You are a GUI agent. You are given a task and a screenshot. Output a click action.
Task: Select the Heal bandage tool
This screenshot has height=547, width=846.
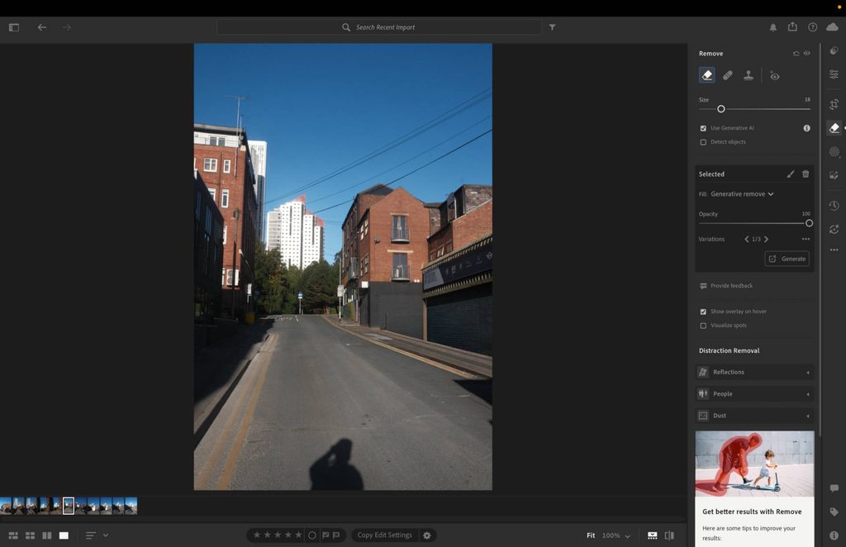pyautogui.click(x=728, y=75)
